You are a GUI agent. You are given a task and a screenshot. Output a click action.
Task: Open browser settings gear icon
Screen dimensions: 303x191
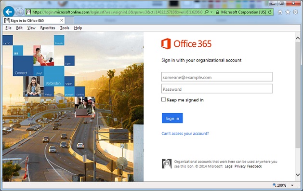pyautogui.click(x=295, y=12)
